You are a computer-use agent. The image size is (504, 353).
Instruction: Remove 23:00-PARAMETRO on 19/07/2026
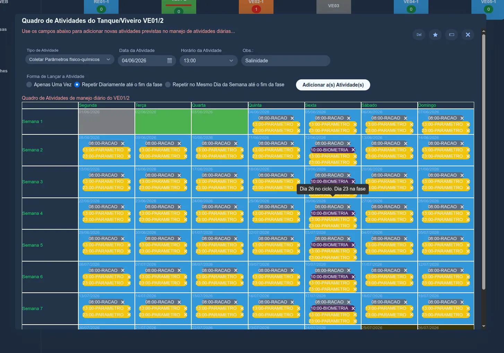click(468, 315)
